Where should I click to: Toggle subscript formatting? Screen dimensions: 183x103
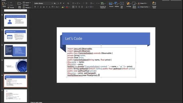point(49,7)
